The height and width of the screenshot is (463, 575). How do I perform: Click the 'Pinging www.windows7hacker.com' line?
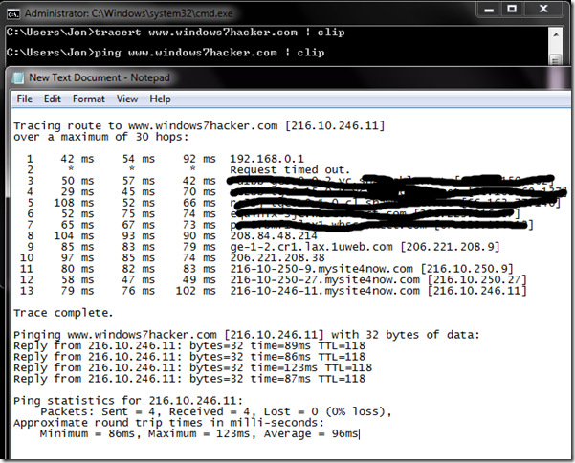[x=247, y=335]
